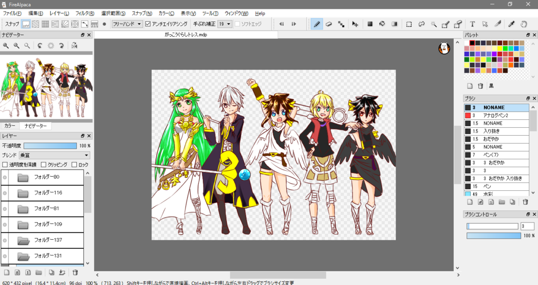
Task: Undock the Layer panel
Action: tap(82, 136)
